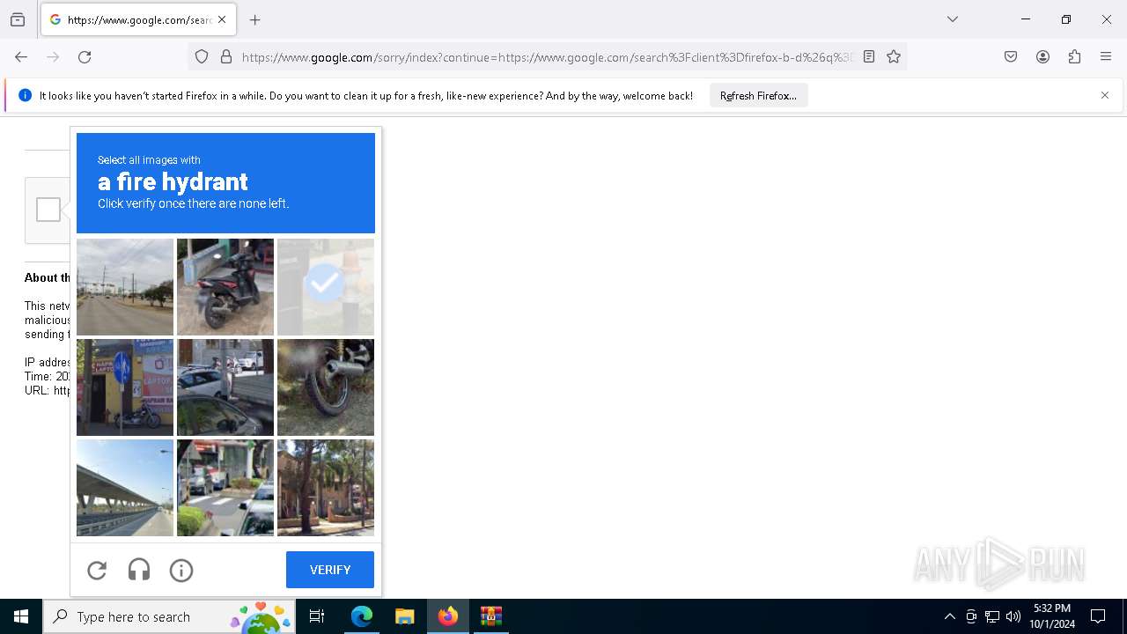The image size is (1127, 634).
Task: View site security padlock info
Action: click(x=226, y=57)
